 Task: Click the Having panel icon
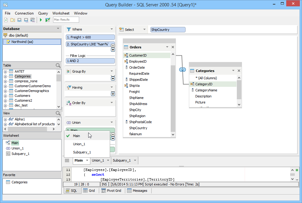click(x=69, y=87)
